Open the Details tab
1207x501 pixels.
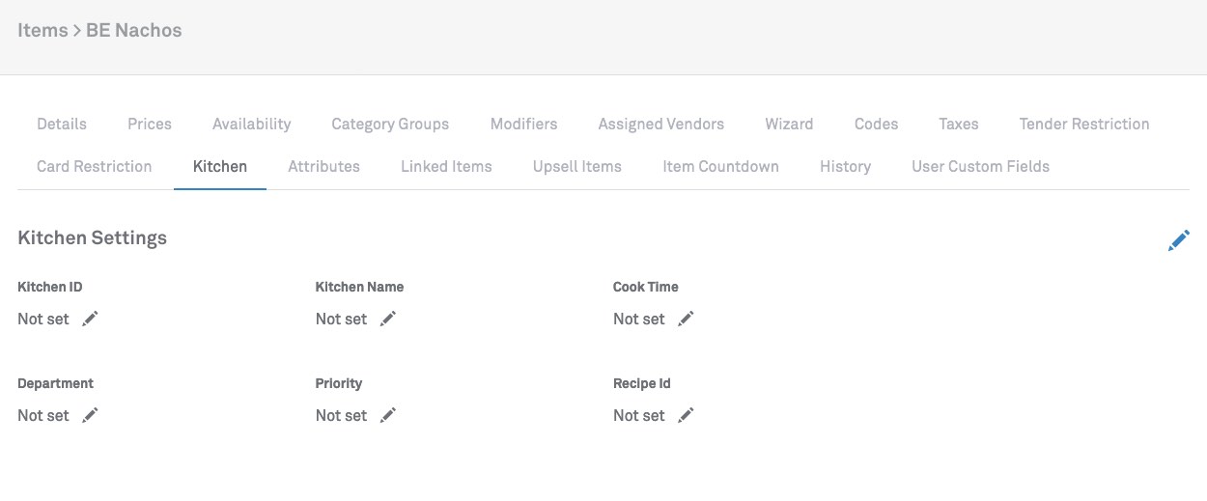pyautogui.click(x=62, y=124)
